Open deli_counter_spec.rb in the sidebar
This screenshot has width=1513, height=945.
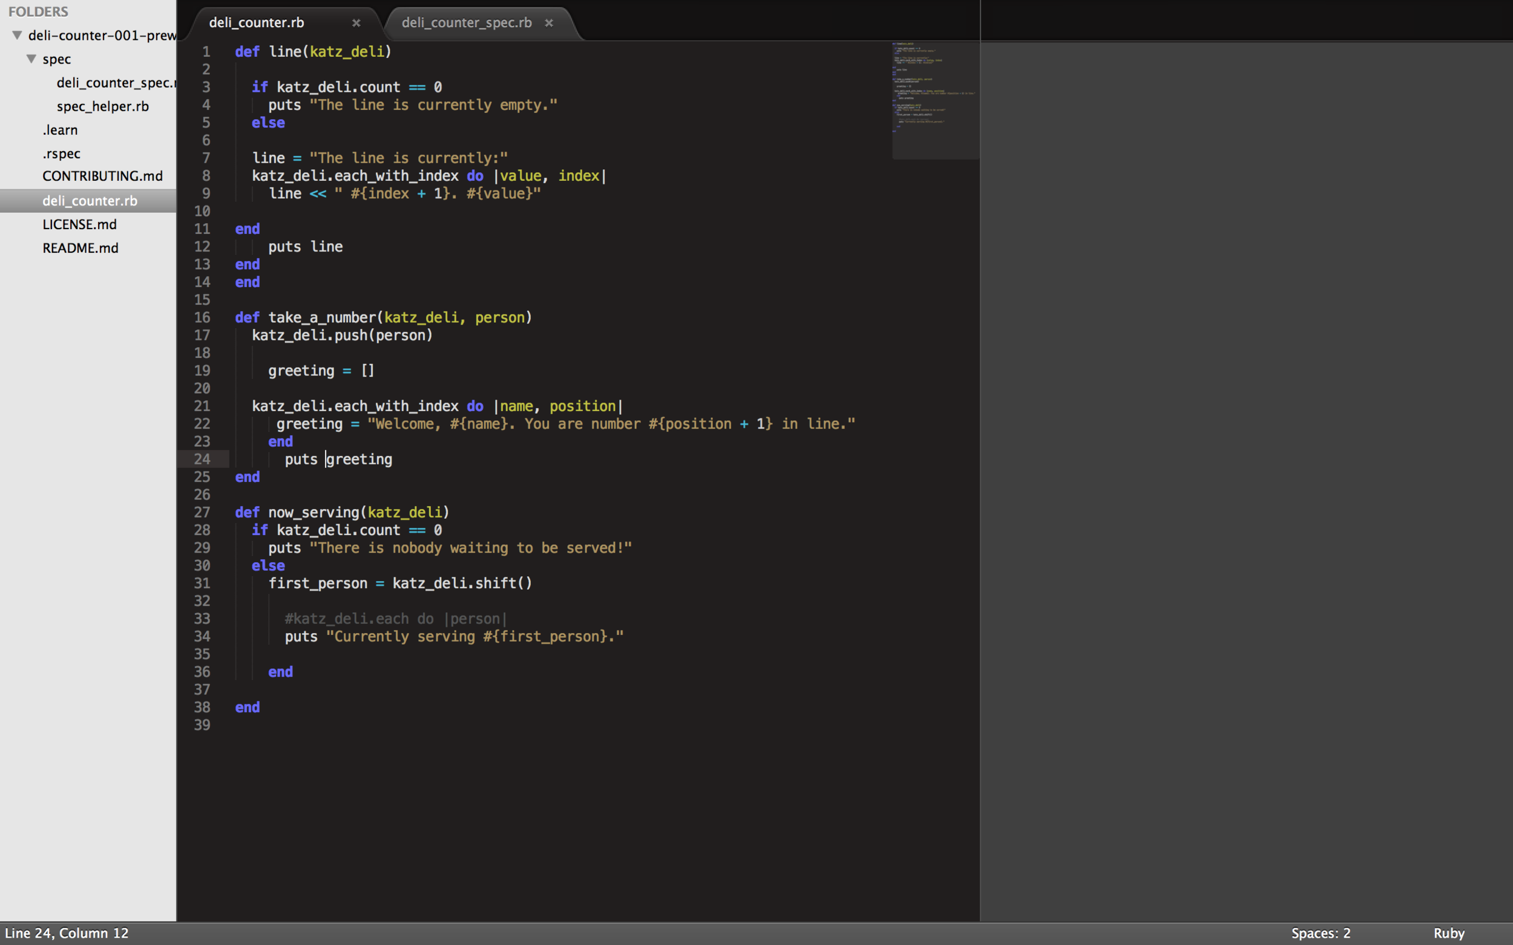click(116, 82)
